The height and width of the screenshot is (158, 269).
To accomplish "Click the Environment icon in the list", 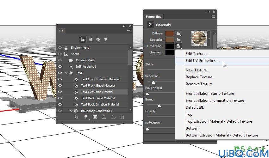I will [66, 48].
